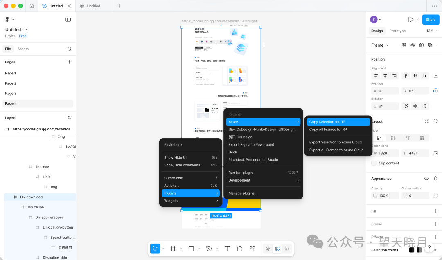Flip horizontal icon in Rotation row
This screenshot has height=260, width=442.
415,106
